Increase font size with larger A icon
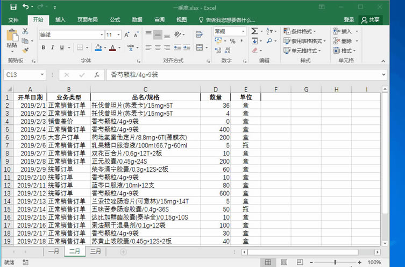 (x=127, y=35)
